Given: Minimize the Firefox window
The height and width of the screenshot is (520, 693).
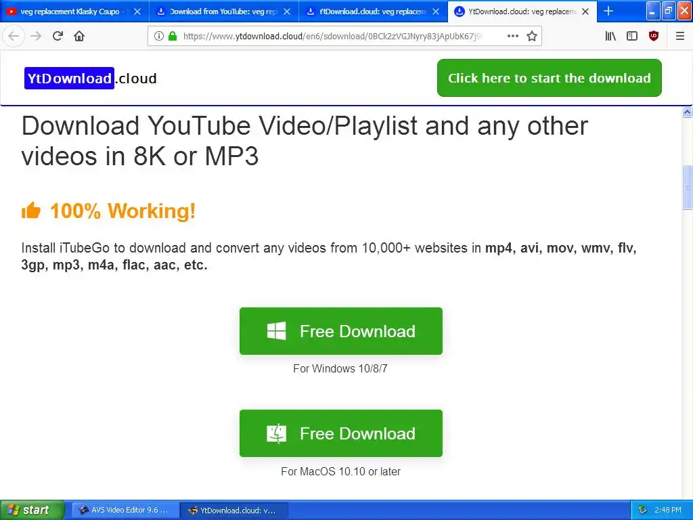Looking at the screenshot, I should [x=653, y=11].
